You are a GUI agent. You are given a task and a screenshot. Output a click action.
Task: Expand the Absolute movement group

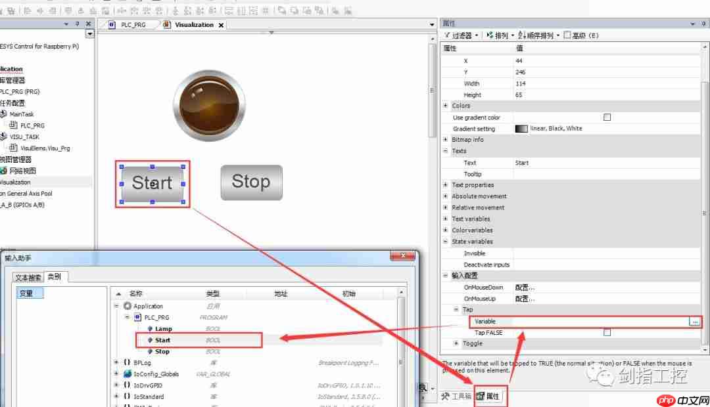pos(445,196)
